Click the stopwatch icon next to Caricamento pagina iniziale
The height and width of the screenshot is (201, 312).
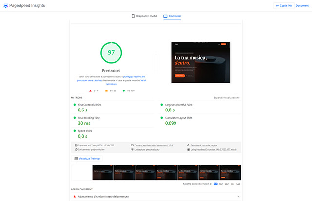(x=76, y=150)
